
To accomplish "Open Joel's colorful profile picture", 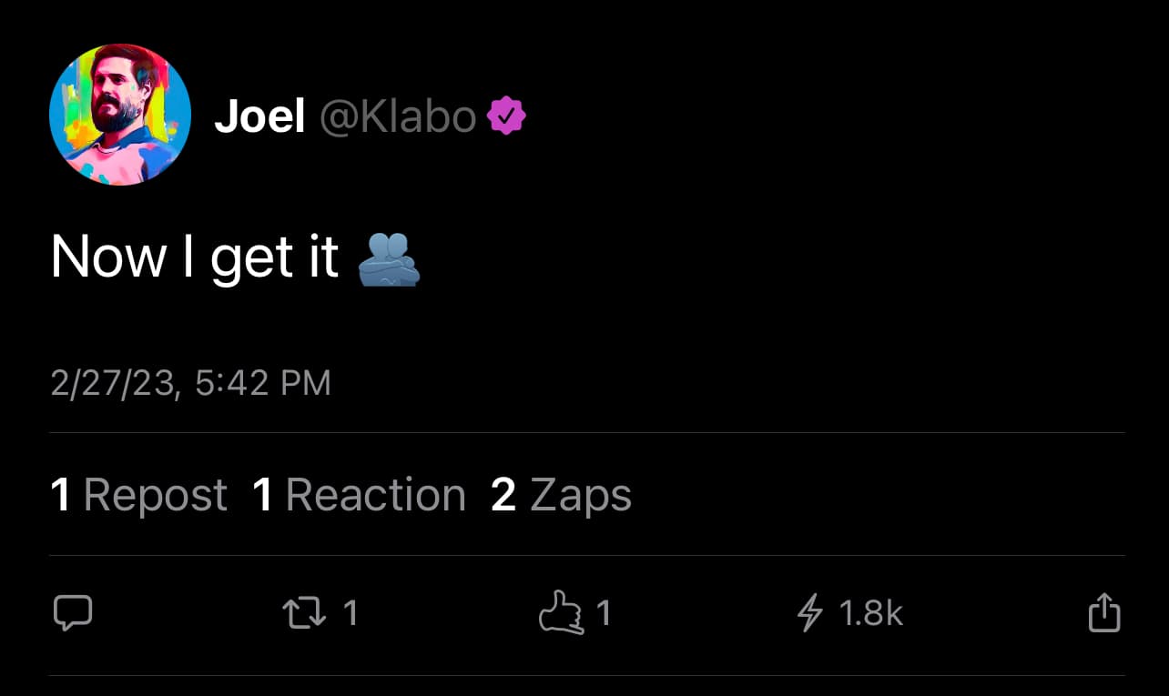I will [120, 115].
